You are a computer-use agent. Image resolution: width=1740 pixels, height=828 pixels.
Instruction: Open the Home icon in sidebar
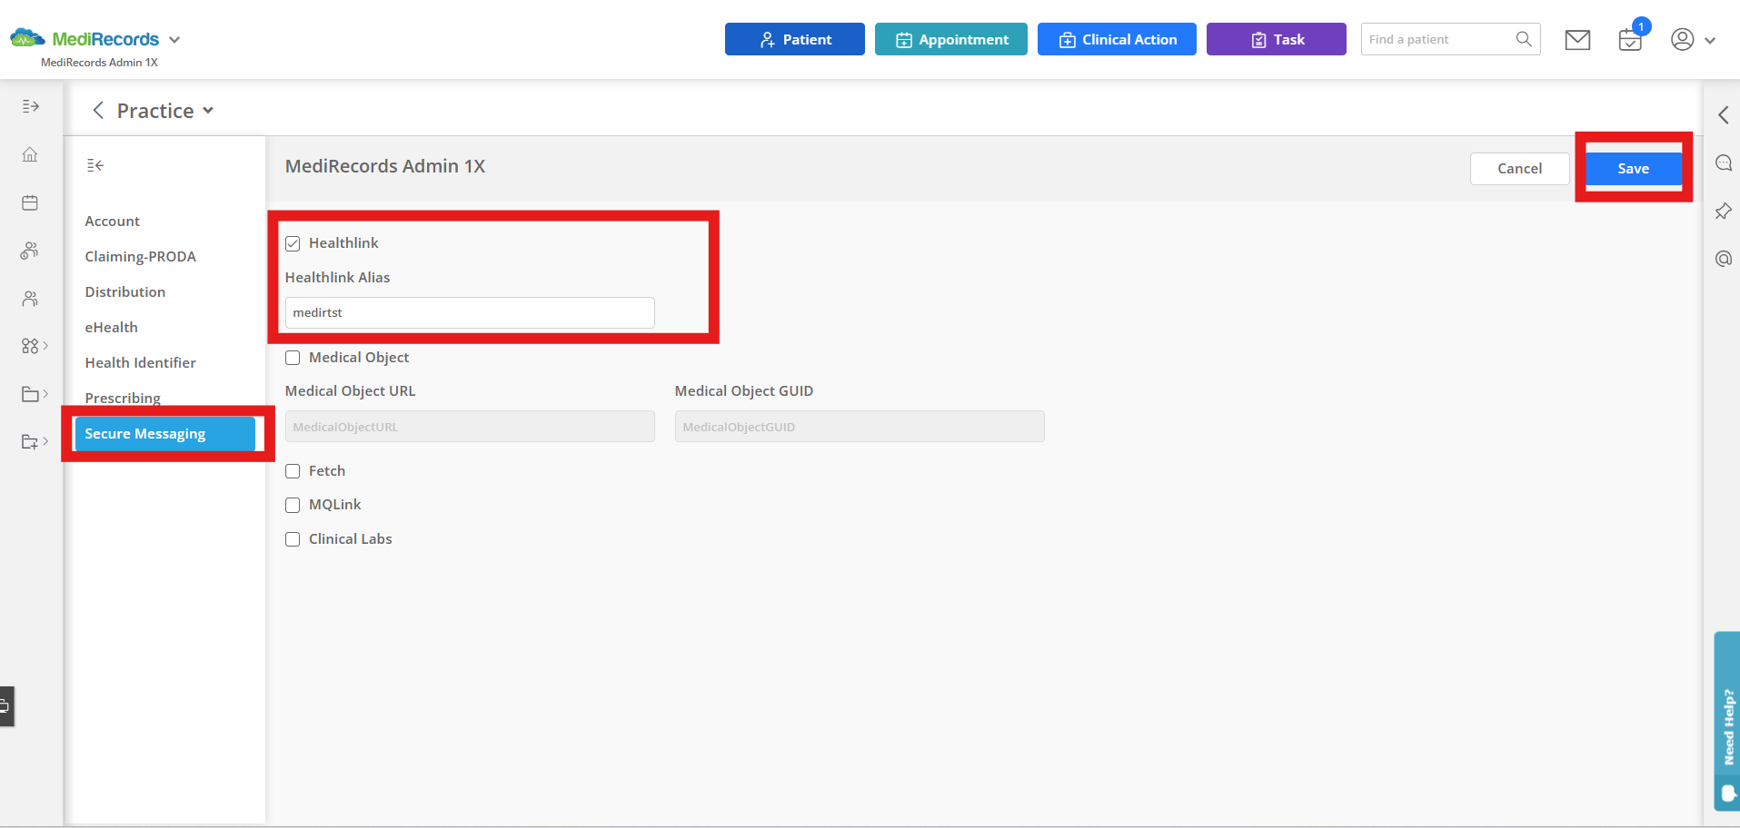pos(30,154)
